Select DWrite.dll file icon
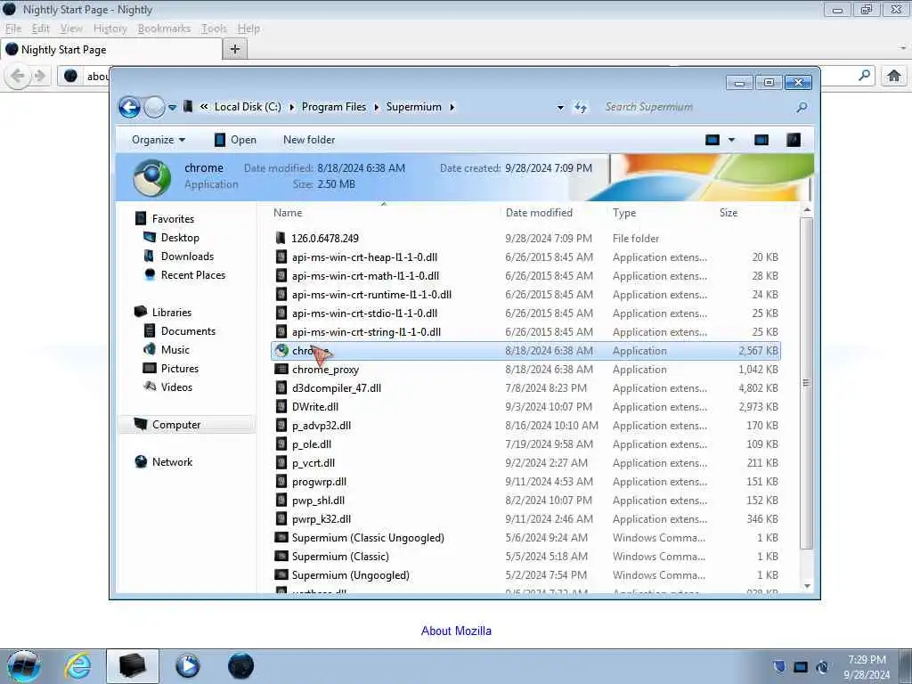 tap(281, 406)
